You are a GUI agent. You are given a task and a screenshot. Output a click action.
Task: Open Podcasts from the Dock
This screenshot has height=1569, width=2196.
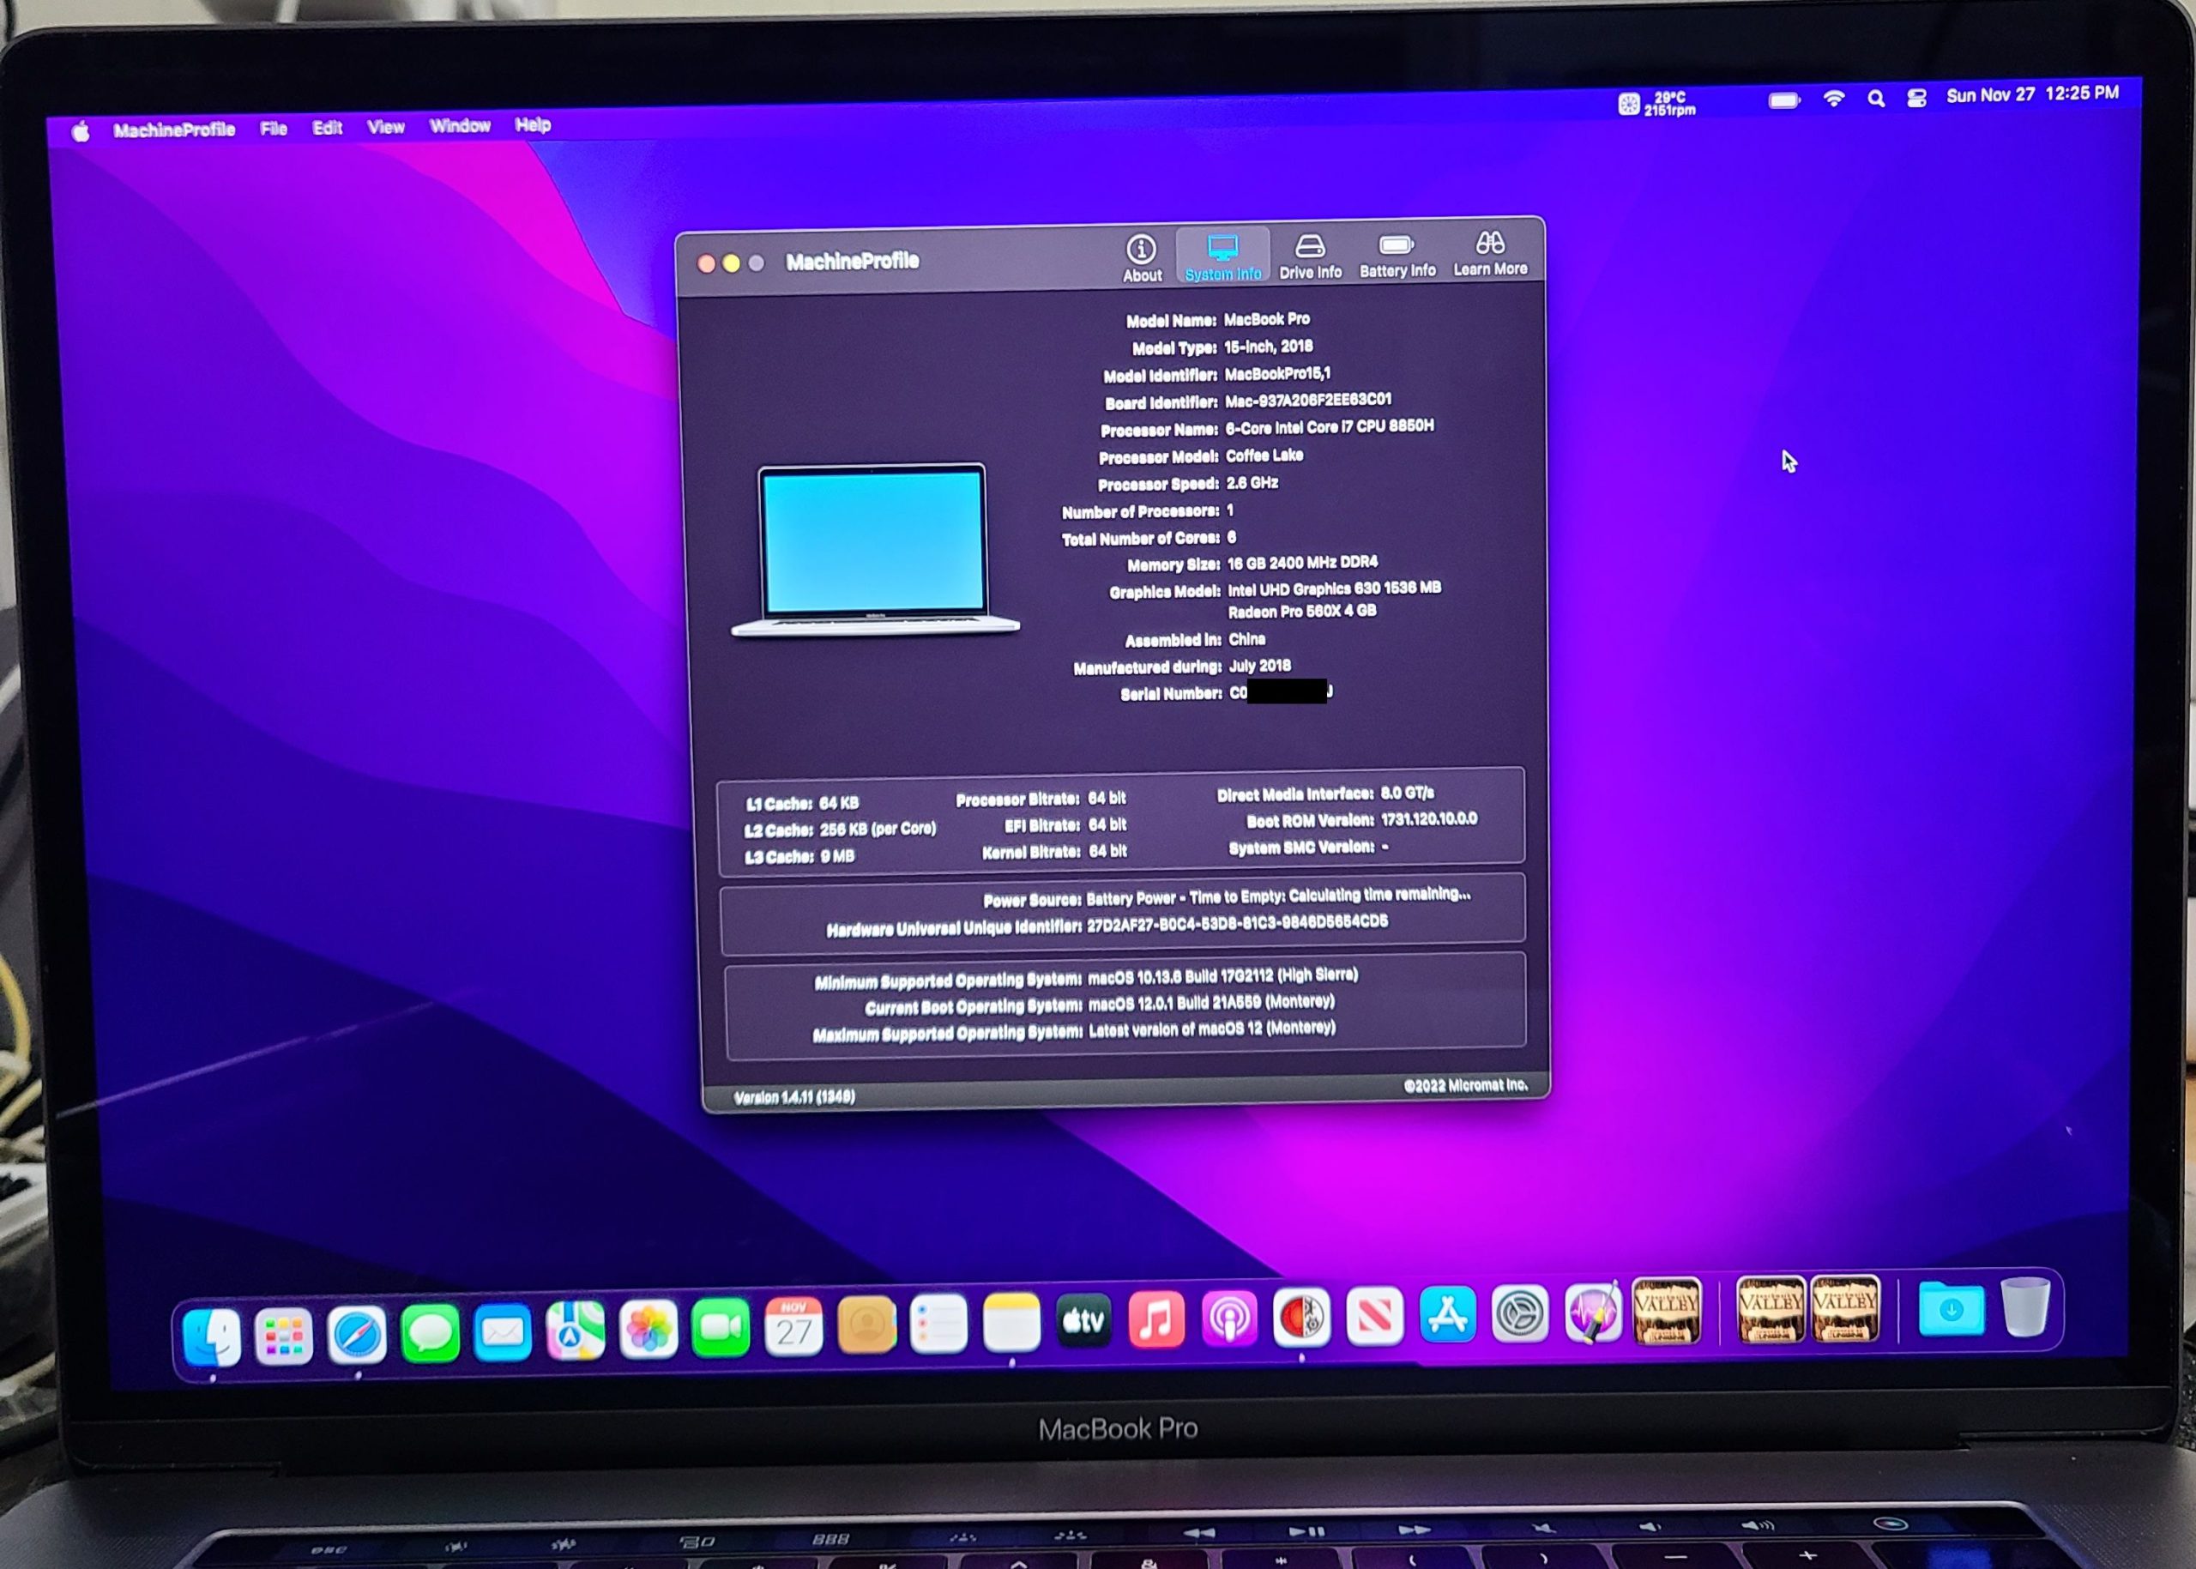click(1229, 1318)
